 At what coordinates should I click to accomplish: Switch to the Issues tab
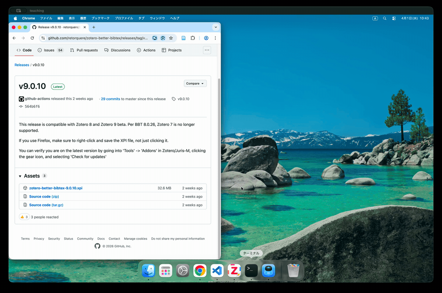(x=49, y=50)
